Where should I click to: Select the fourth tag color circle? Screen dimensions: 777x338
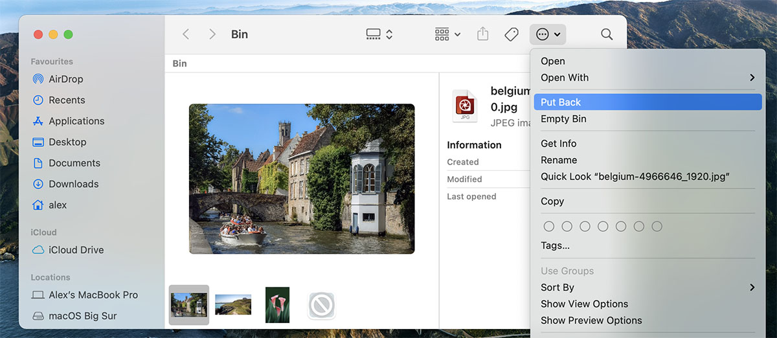pyautogui.click(x=603, y=226)
